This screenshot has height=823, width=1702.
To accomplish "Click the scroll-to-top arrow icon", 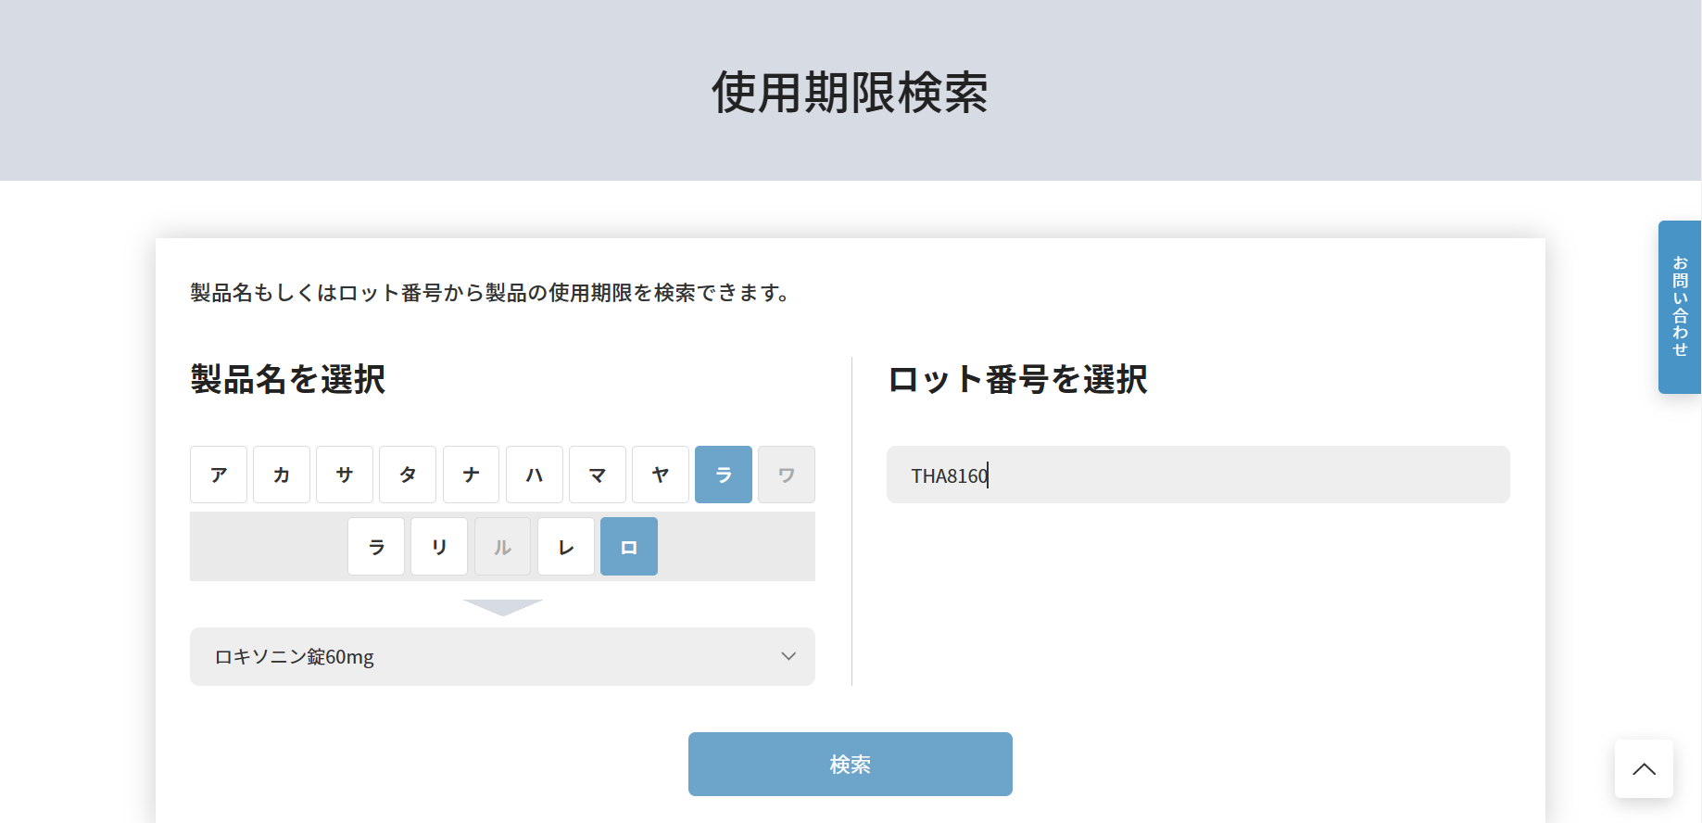I will coord(1644,768).
